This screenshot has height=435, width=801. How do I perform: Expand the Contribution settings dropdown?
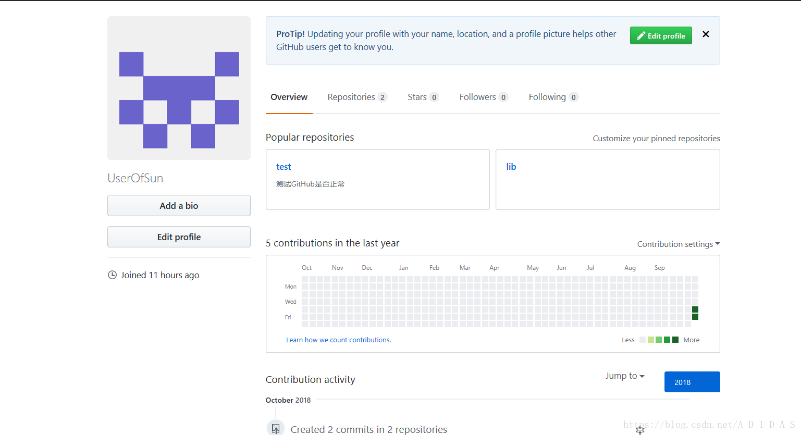click(x=679, y=244)
